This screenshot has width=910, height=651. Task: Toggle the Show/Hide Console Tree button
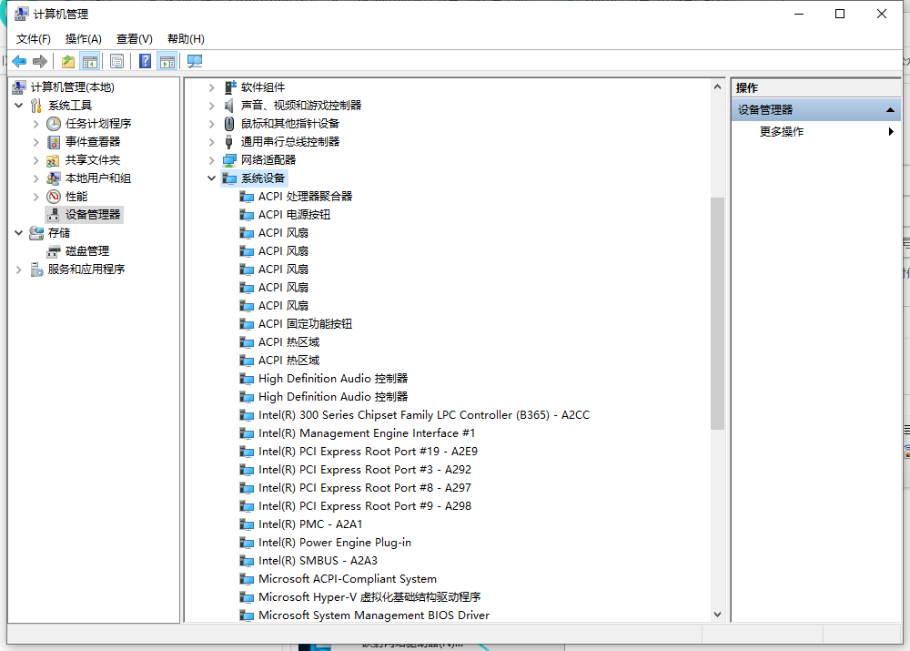89,61
